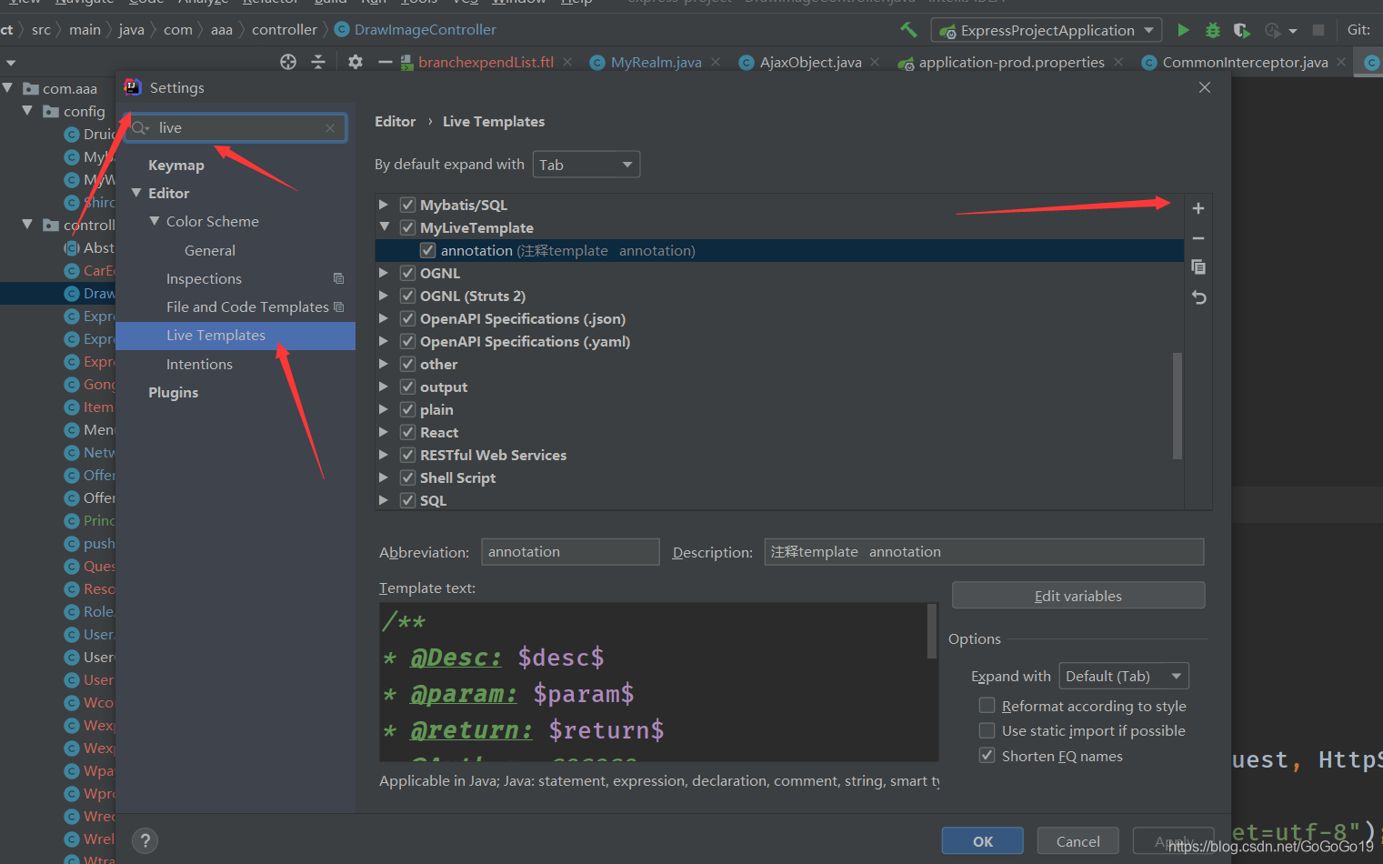Restore deleted templates with revert icon

(1198, 297)
